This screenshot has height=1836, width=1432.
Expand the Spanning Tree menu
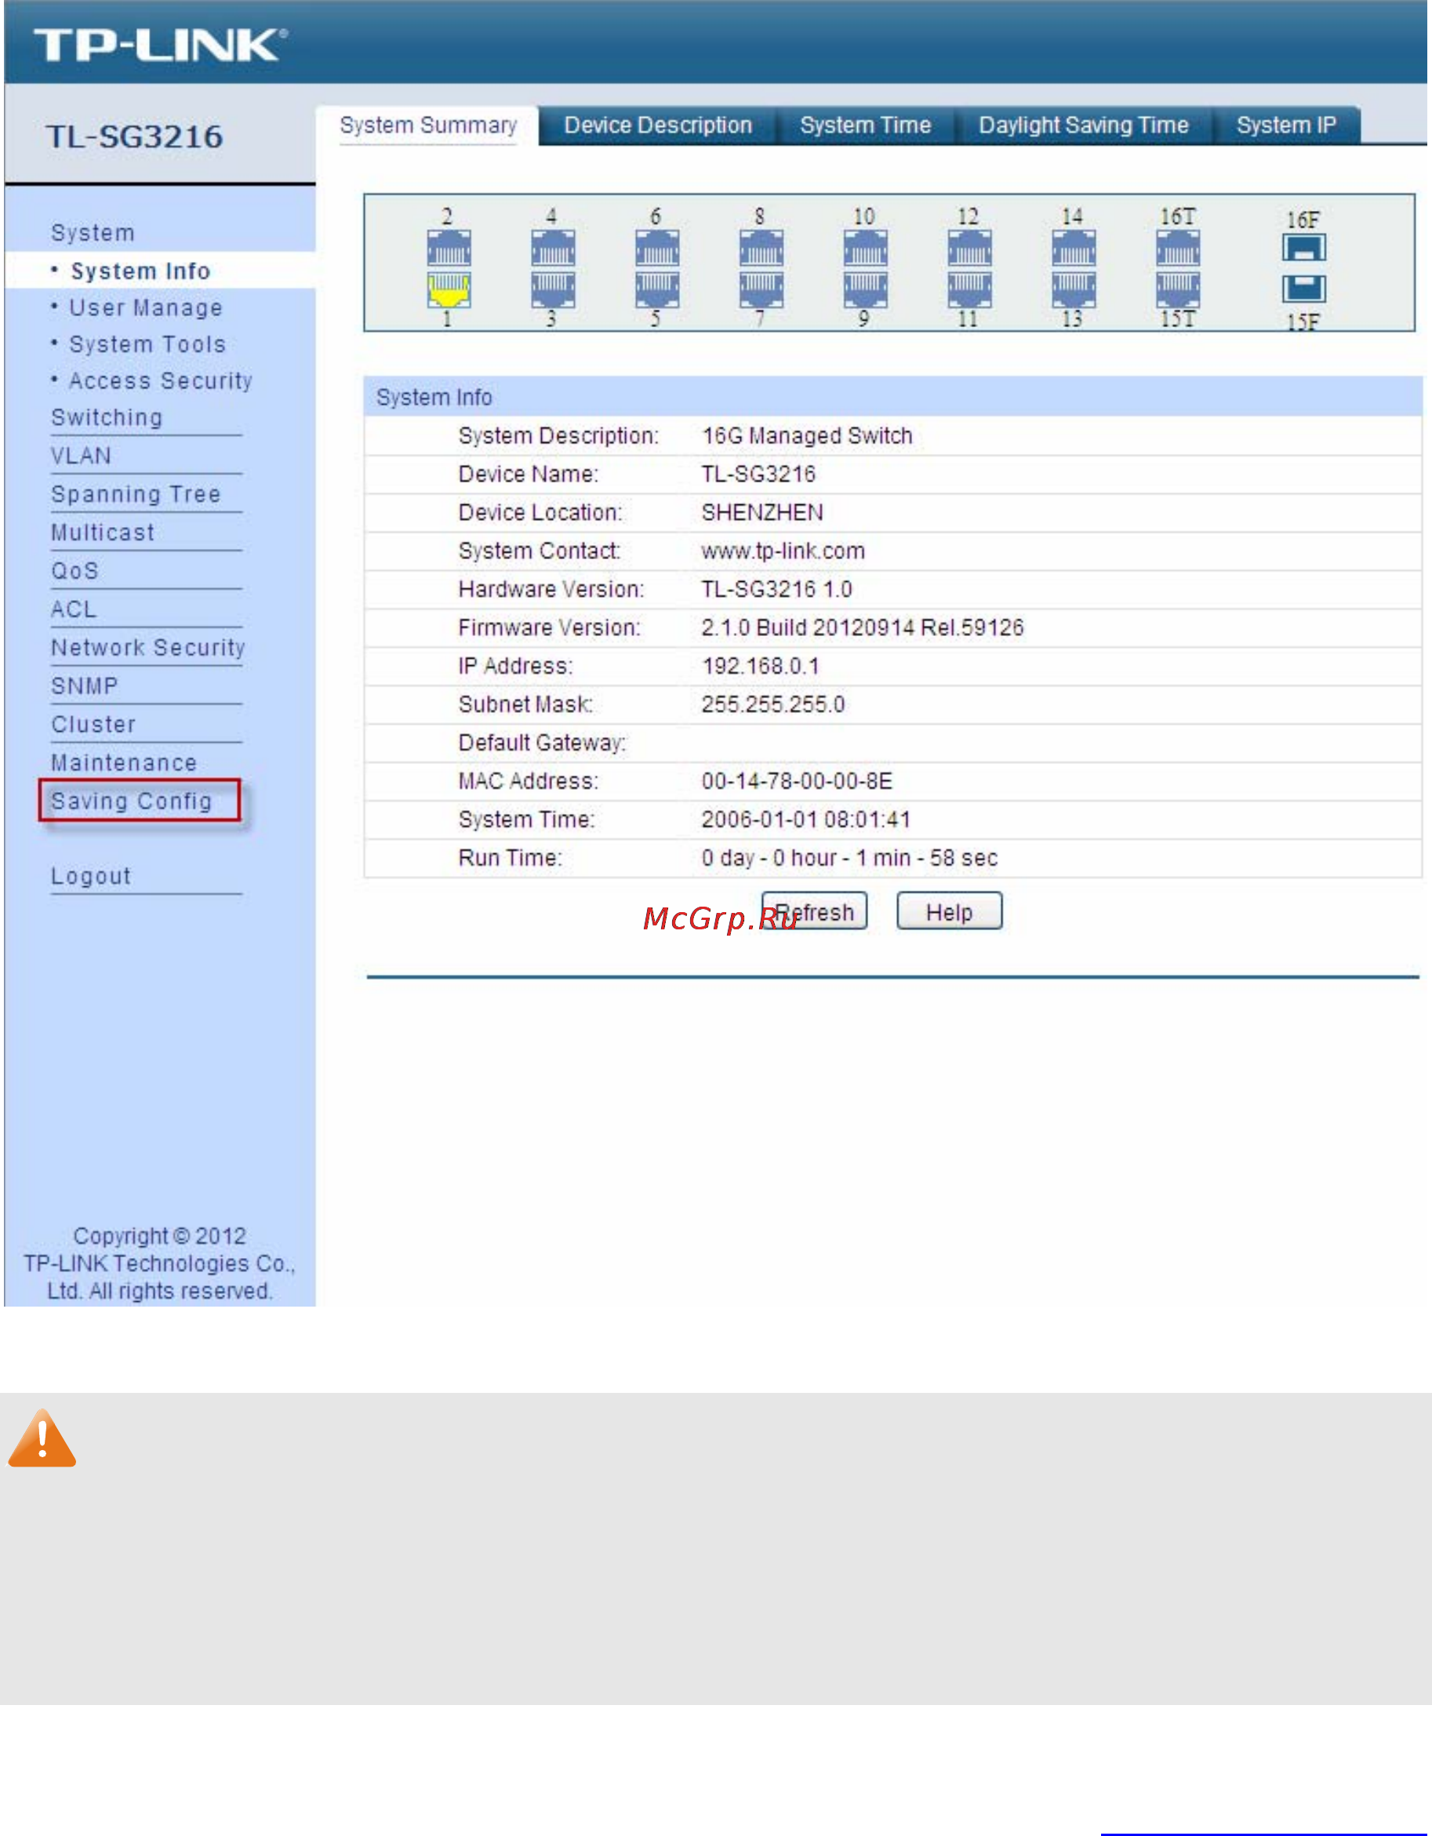click(x=136, y=494)
